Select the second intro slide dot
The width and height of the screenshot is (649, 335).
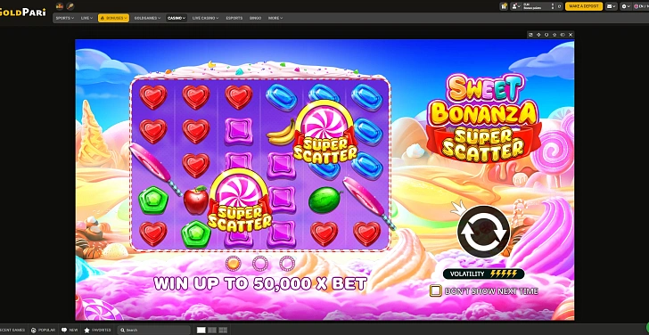260,263
